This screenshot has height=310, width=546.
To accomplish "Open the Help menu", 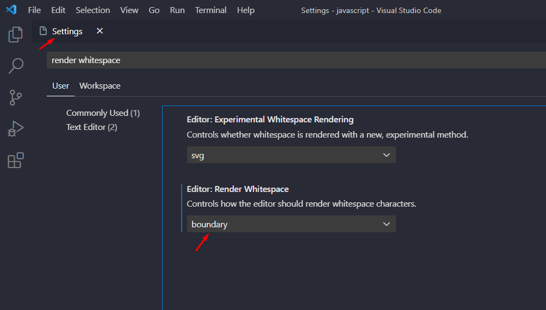I will pyautogui.click(x=246, y=10).
